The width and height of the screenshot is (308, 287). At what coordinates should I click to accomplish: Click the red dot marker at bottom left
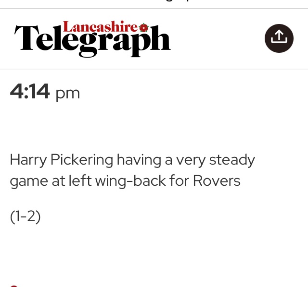click(13, 286)
